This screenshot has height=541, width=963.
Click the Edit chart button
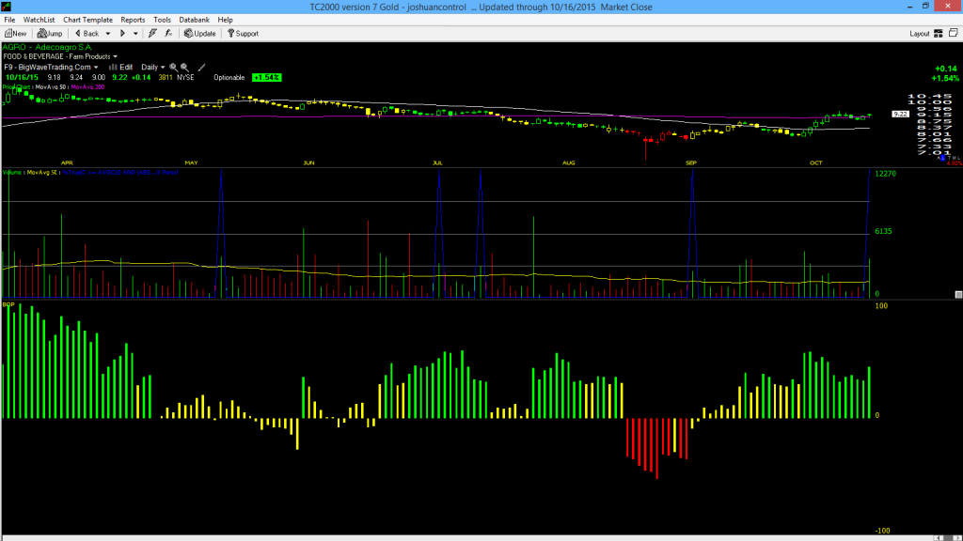[x=121, y=68]
